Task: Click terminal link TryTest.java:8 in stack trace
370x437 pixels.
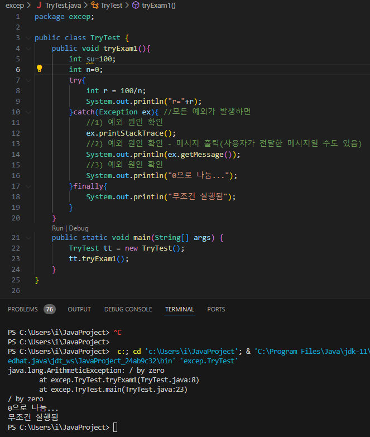Action: (x=169, y=380)
